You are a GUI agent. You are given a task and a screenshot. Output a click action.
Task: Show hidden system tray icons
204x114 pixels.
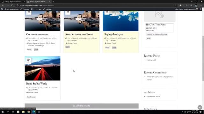[x=182, y=112]
